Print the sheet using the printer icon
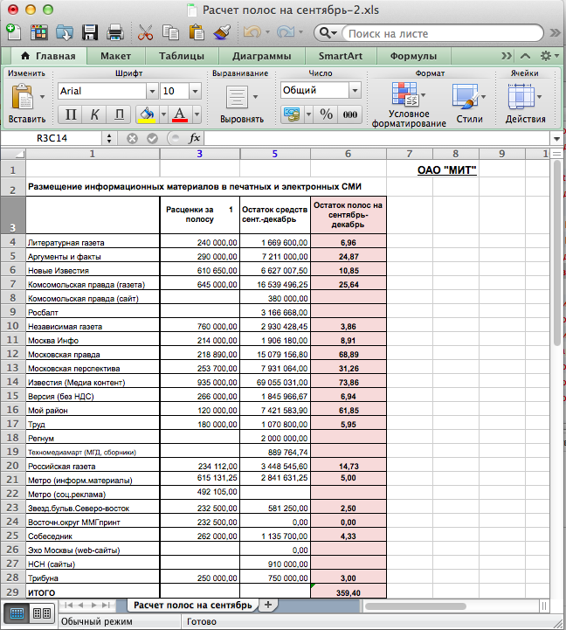 pyautogui.click(x=115, y=32)
